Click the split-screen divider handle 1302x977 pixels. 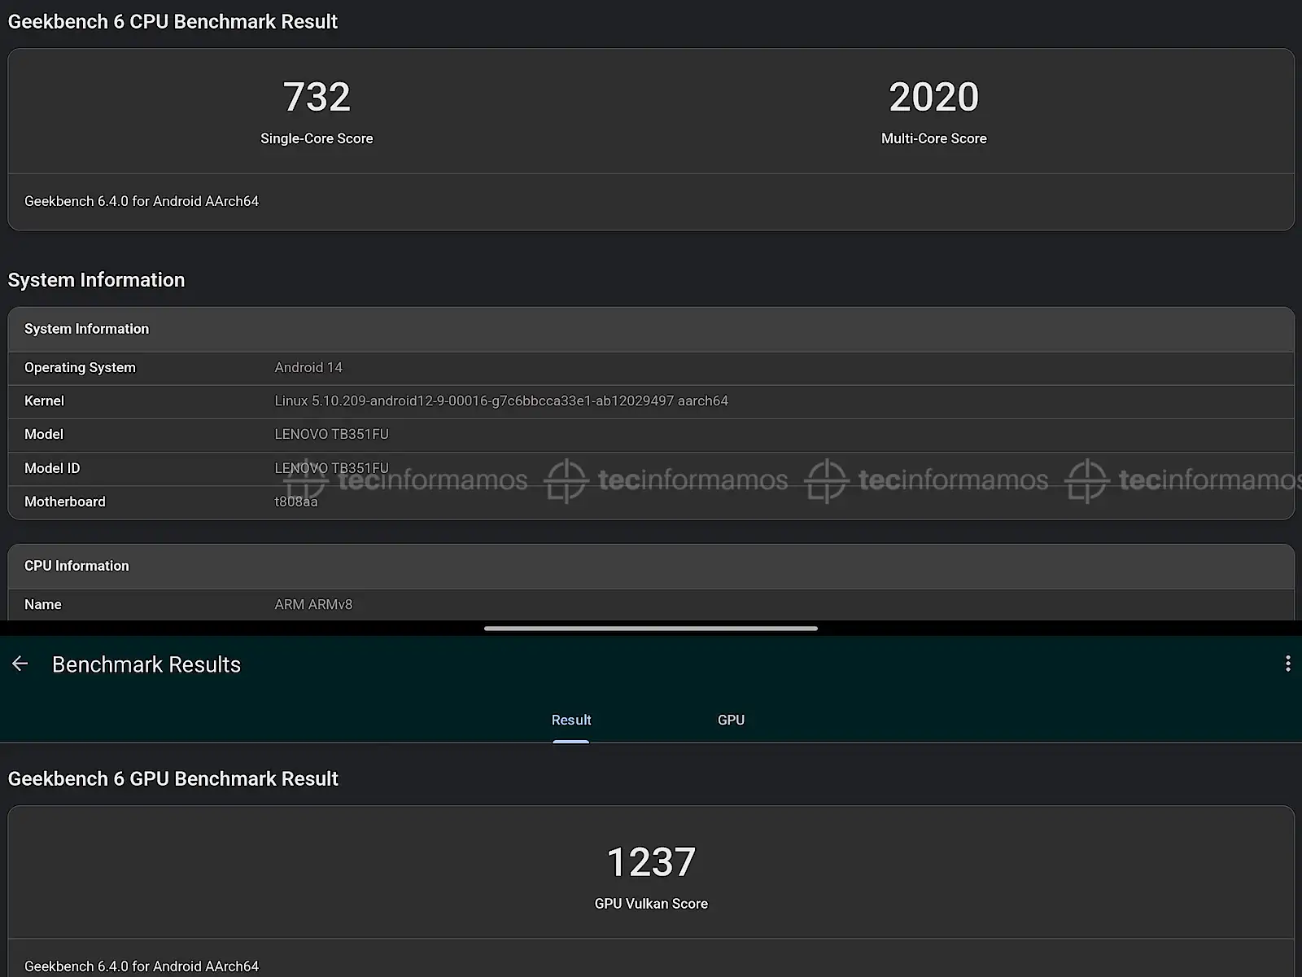pyautogui.click(x=651, y=629)
